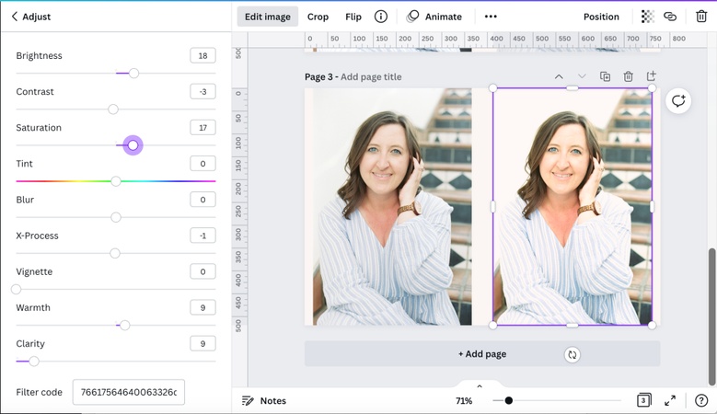Click the Vignette slider handle
This screenshot has width=717, height=414.
pos(16,289)
